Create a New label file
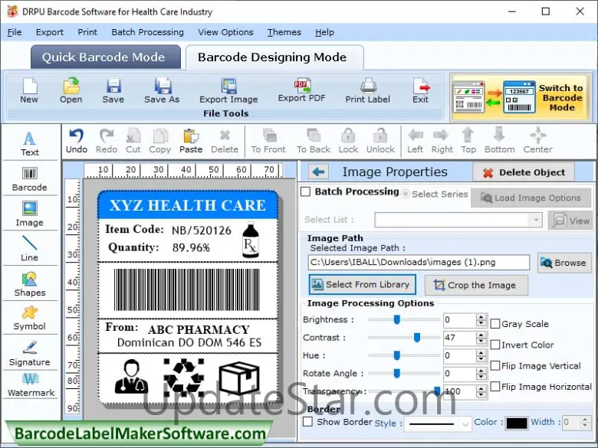This screenshot has width=598, height=448. tap(29, 90)
